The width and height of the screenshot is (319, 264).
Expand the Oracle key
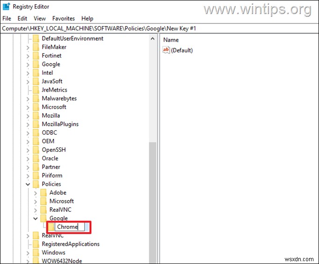point(28,159)
